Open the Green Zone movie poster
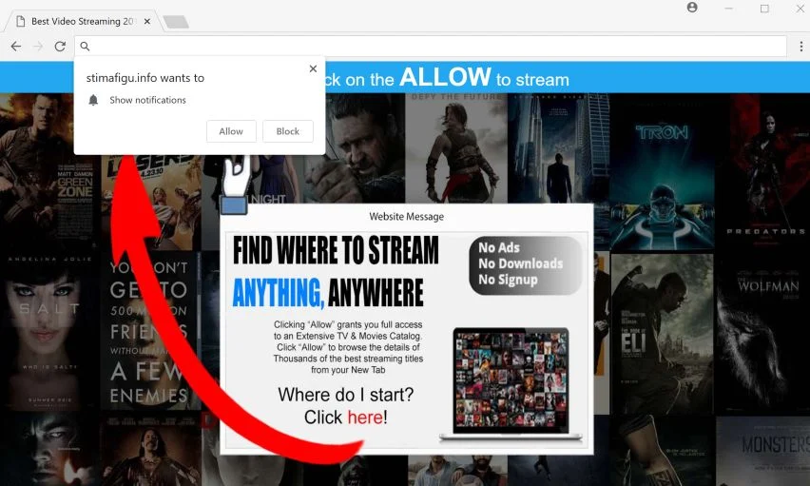 (x=47, y=170)
